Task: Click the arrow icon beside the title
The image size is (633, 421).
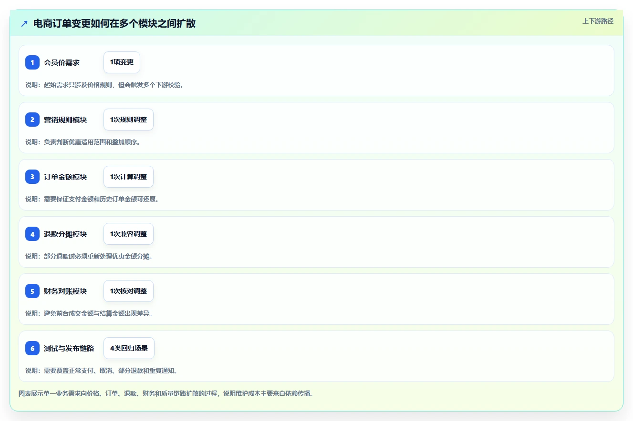Action: click(x=24, y=23)
